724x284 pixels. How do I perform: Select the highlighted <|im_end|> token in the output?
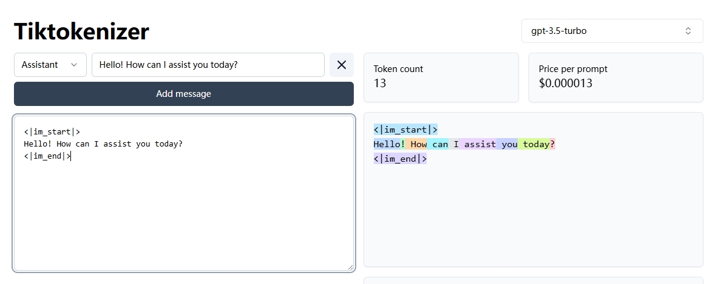(x=400, y=159)
